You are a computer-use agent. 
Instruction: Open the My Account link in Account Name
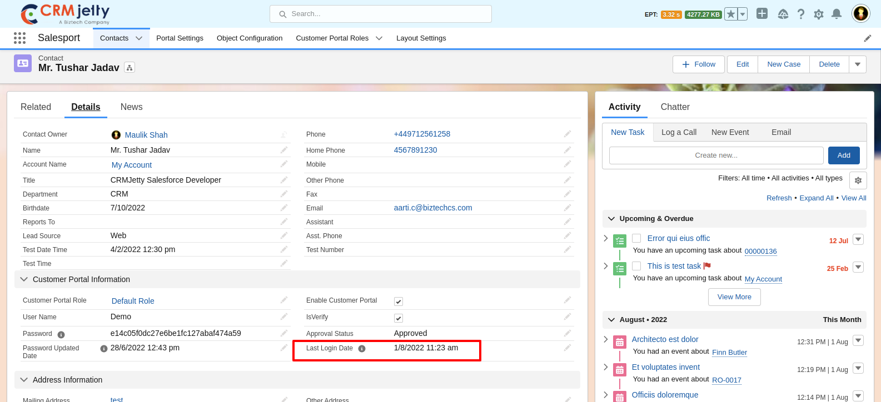point(132,165)
